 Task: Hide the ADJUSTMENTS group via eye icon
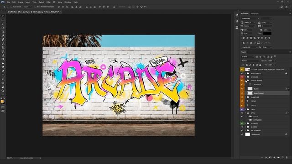(242, 73)
